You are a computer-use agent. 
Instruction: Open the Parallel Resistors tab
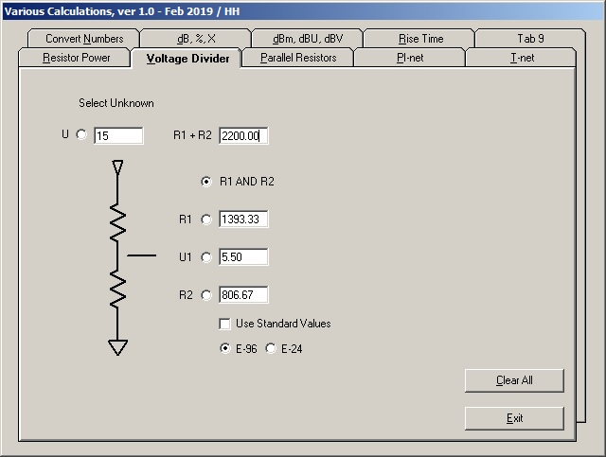coord(298,58)
